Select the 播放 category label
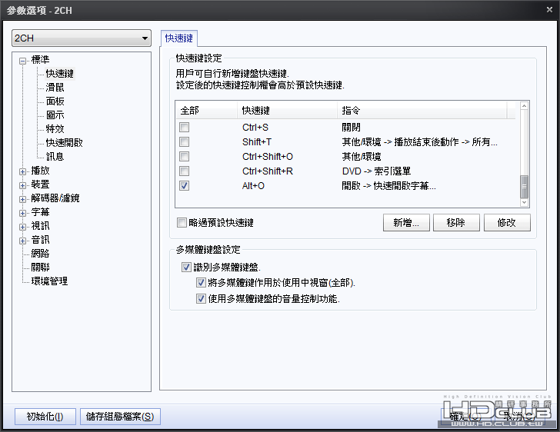This screenshot has height=432, width=560. point(40,171)
